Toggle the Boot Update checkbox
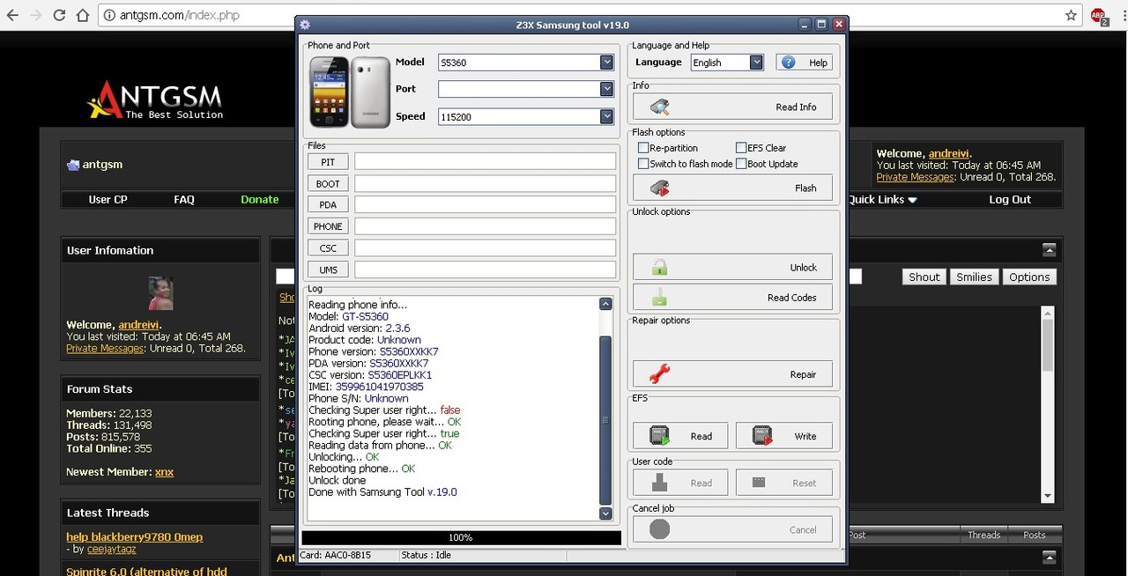The width and height of the screenshot is (1128, 576). tap(741, 164)
